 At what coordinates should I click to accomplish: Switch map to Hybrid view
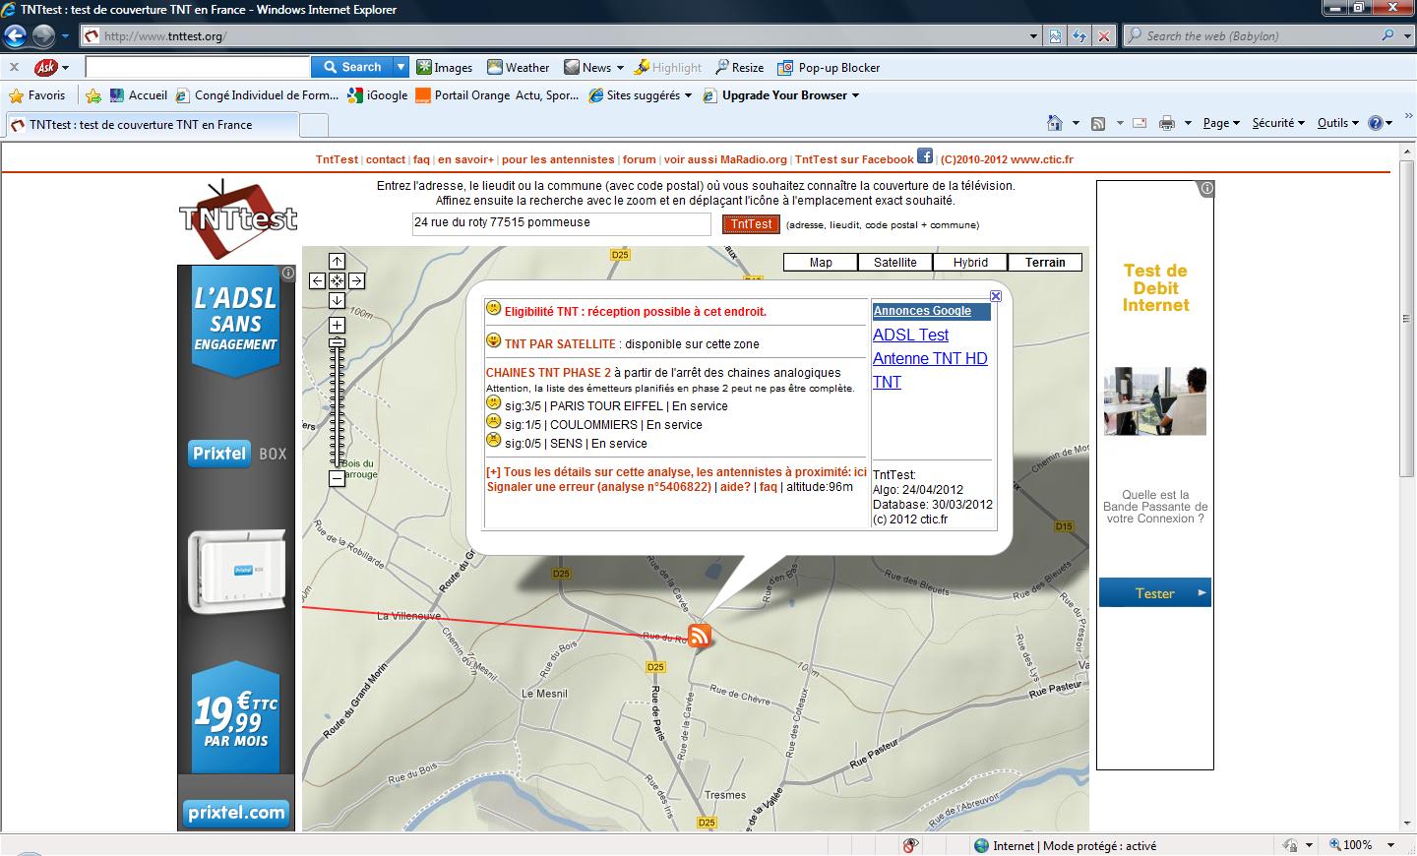click(x=970, y=263)
